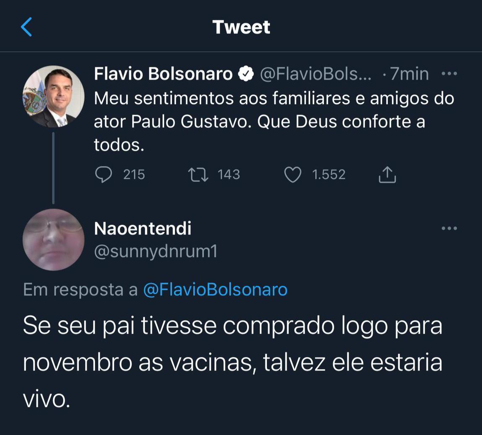Open Flavio Bolsonaro's profile picture
This screenshot has height=435, width=482.
tap(54, 96)
